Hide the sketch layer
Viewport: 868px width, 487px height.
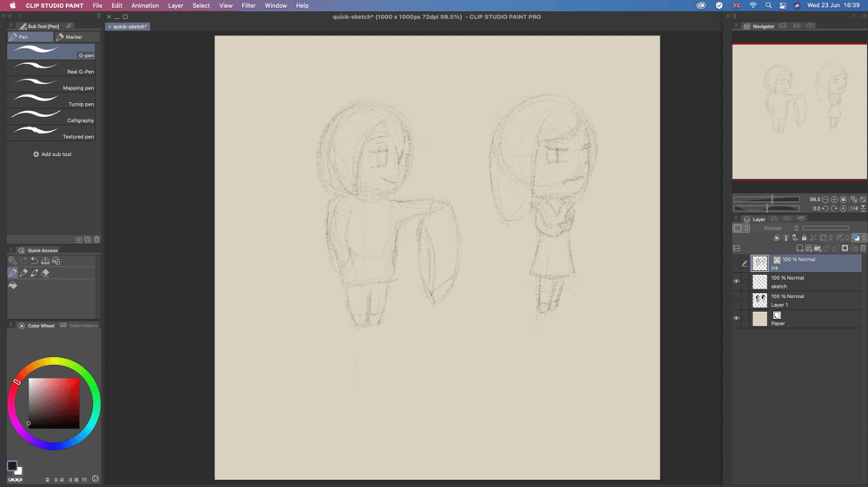pos(736,282)
